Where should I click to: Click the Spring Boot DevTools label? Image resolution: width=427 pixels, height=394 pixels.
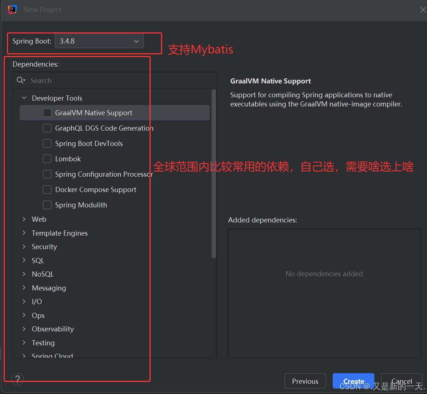coord(89,144)
